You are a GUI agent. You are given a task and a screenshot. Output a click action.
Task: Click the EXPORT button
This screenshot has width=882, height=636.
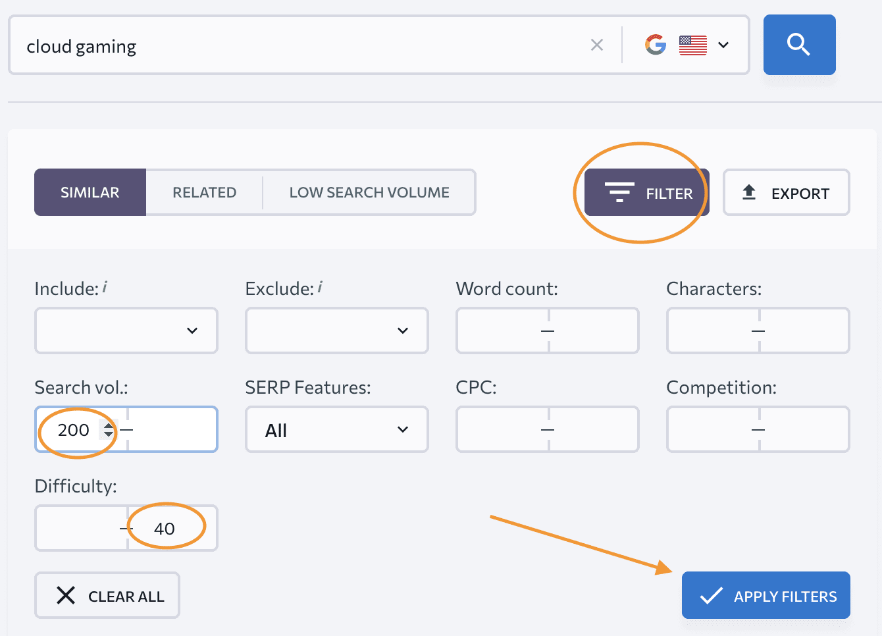coord(786,192)
